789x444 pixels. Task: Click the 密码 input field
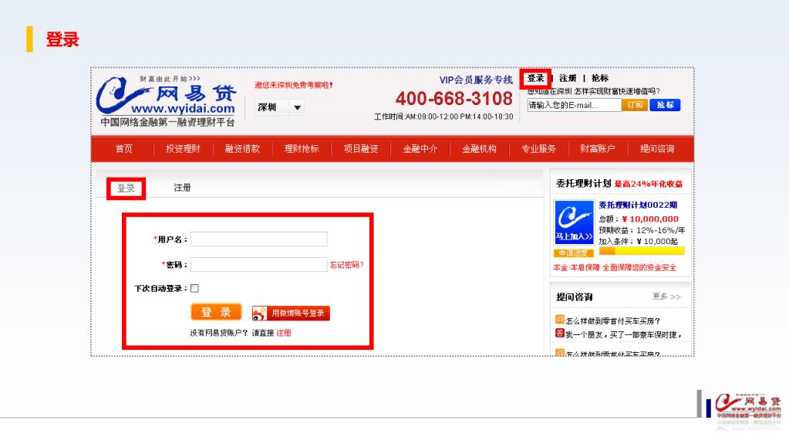click(x=258, y=264)
